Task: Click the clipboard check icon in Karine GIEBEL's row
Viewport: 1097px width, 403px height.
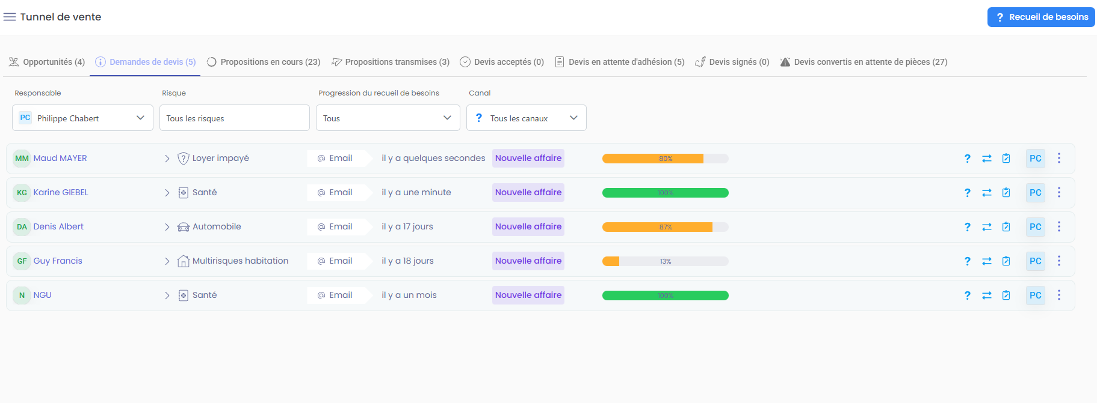Action: coord(1006,193)
